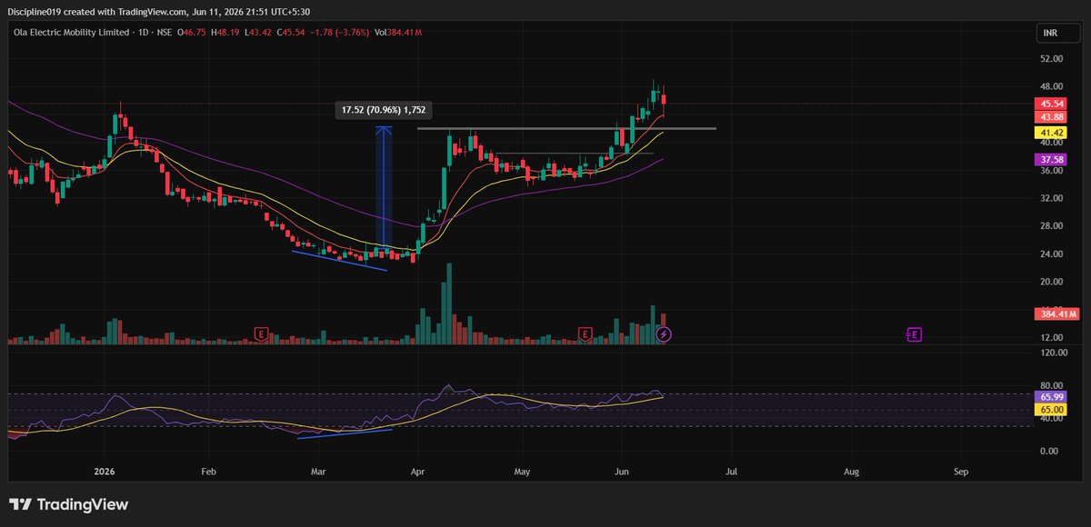
Task: Select the blue trendline under March price lows
Action: pyautogui.click(x=339, y=260)
